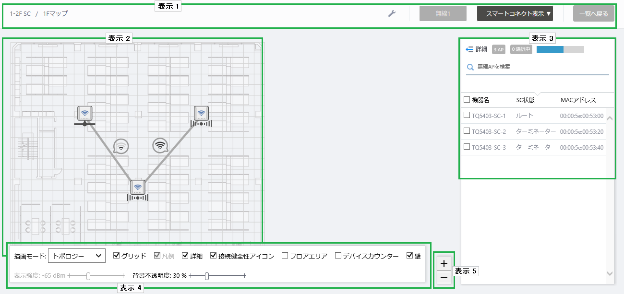Enable the デバイスカウンター checkbox

(x=338, y=256)
